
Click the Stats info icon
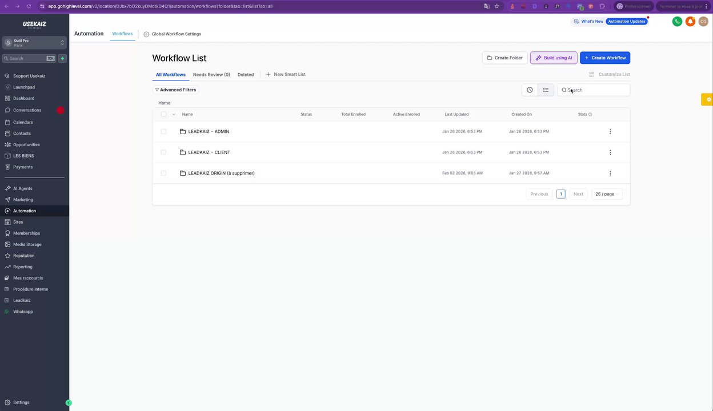point(590,114)
